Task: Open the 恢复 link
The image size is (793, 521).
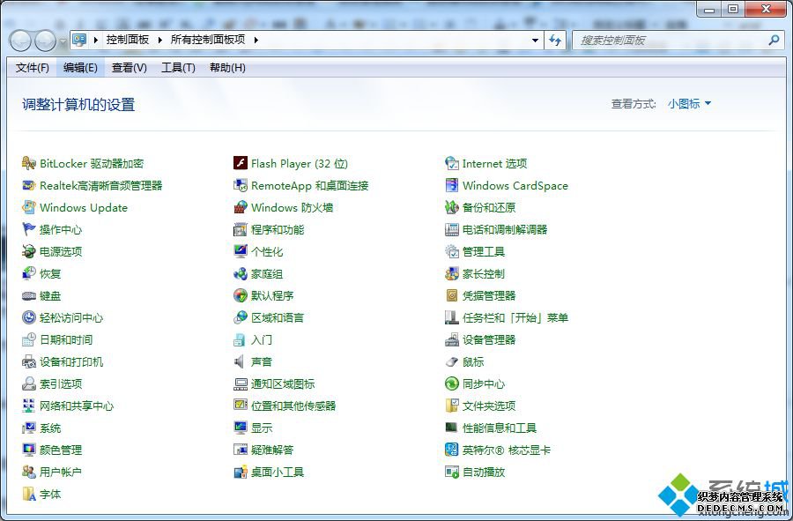Action: 50,273
